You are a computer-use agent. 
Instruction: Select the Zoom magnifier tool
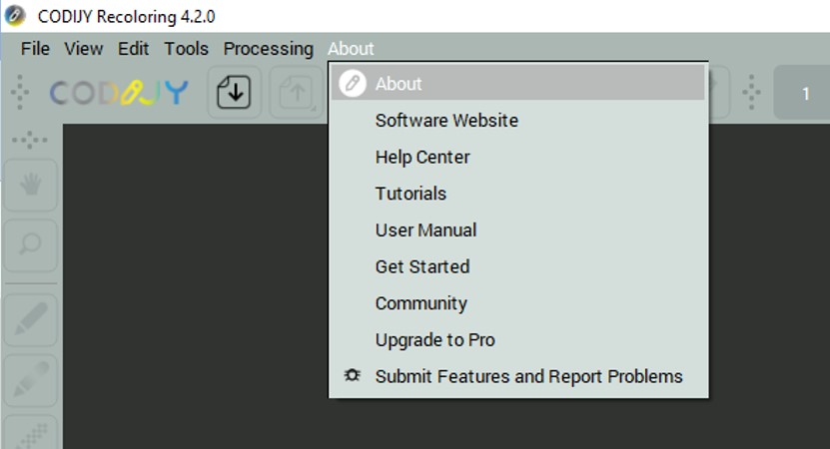30,245
